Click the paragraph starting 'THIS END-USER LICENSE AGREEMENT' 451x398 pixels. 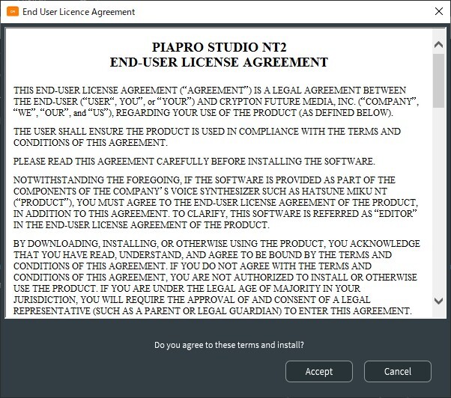[216, 101]
